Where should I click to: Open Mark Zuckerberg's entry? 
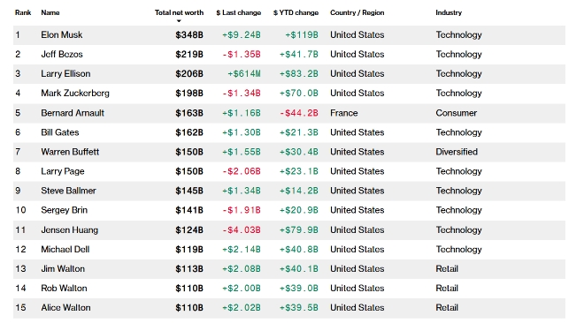pyautogui.click(x=75, y=94)
